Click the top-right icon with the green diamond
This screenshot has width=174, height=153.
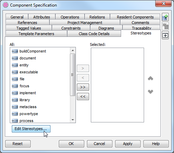pyautogui.click(x=165, y=17)
